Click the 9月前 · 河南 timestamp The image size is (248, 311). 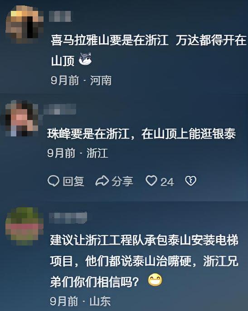81,80
